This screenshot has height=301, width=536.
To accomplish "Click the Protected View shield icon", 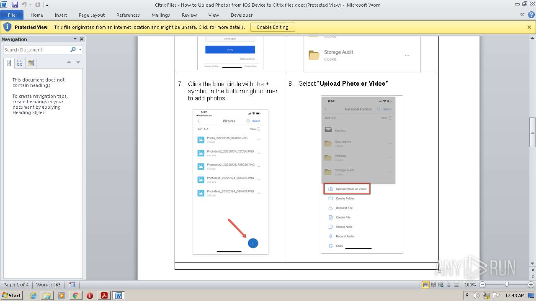I will point(7,27).
